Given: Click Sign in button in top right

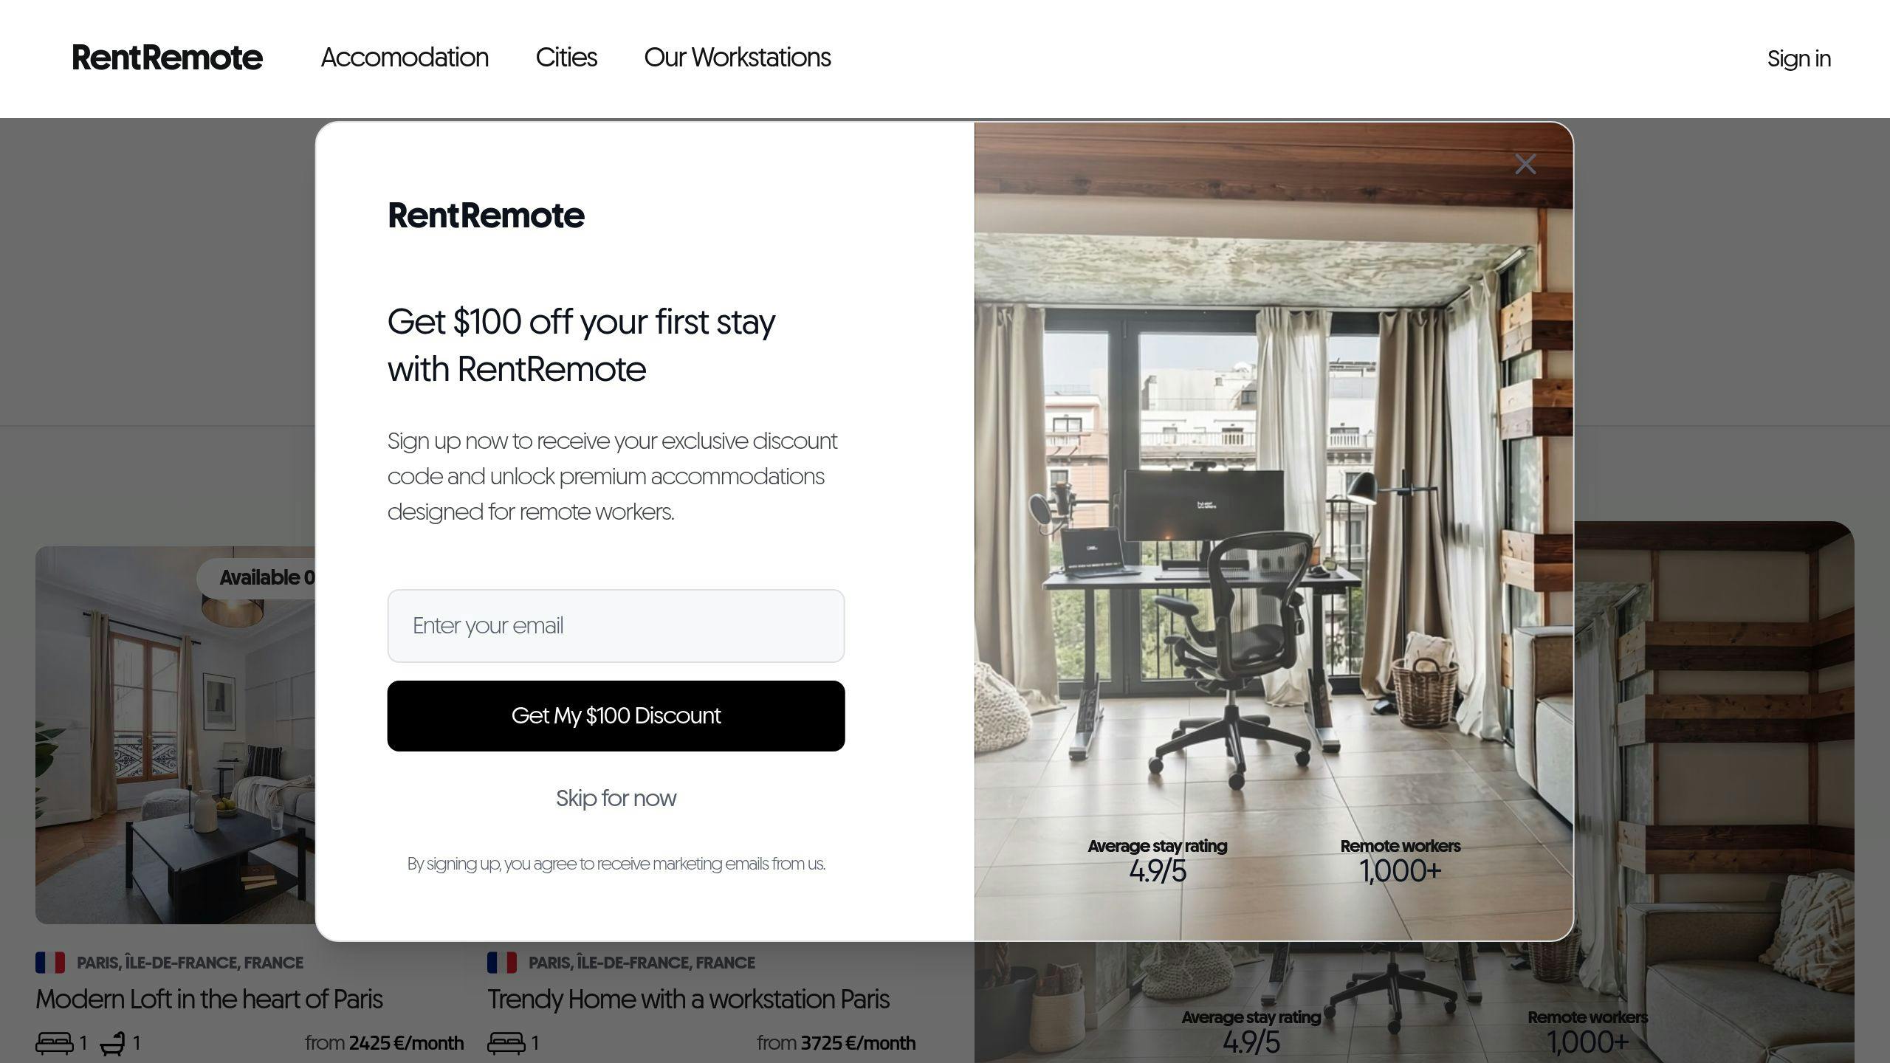Looking at the screenshot, I should (1799, 58).
